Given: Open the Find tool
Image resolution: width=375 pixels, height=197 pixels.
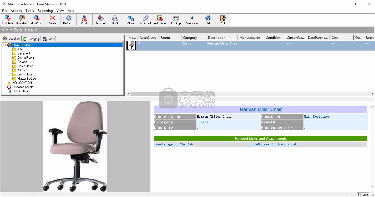Looking at the screenshot, I should pyautogui.click(x=84, y=20).
